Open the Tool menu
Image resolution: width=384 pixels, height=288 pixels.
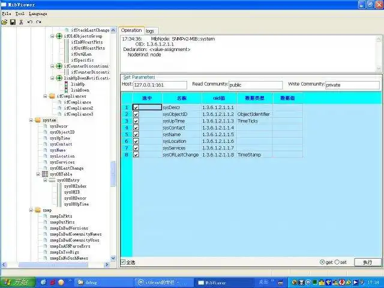(20, 14)
